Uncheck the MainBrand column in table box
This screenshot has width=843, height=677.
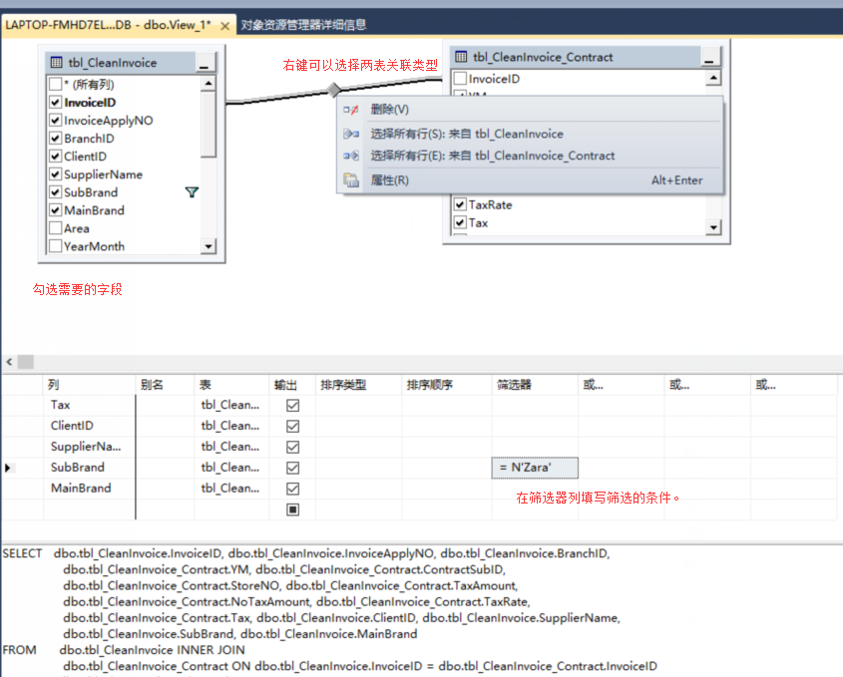(x=56, y=210)
